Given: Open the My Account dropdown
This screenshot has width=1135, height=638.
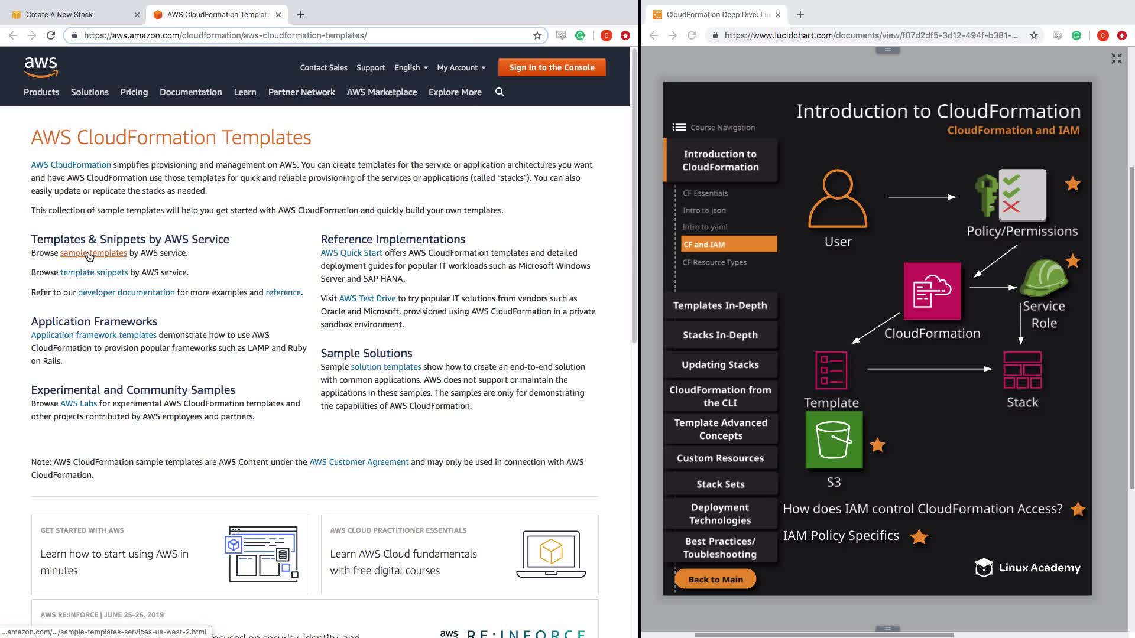Looking at the screenshot, I should (x=461, y=67).
